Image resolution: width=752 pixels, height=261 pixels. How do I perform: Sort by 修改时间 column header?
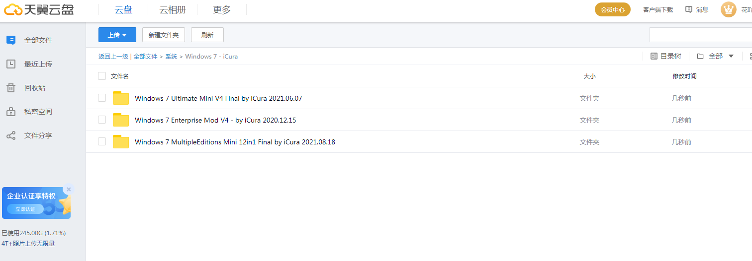coord(684,76)
